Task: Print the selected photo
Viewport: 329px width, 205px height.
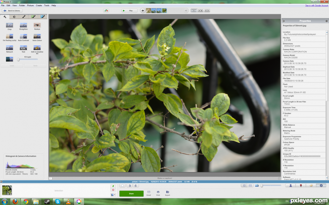Action: (x=158, y=193)
